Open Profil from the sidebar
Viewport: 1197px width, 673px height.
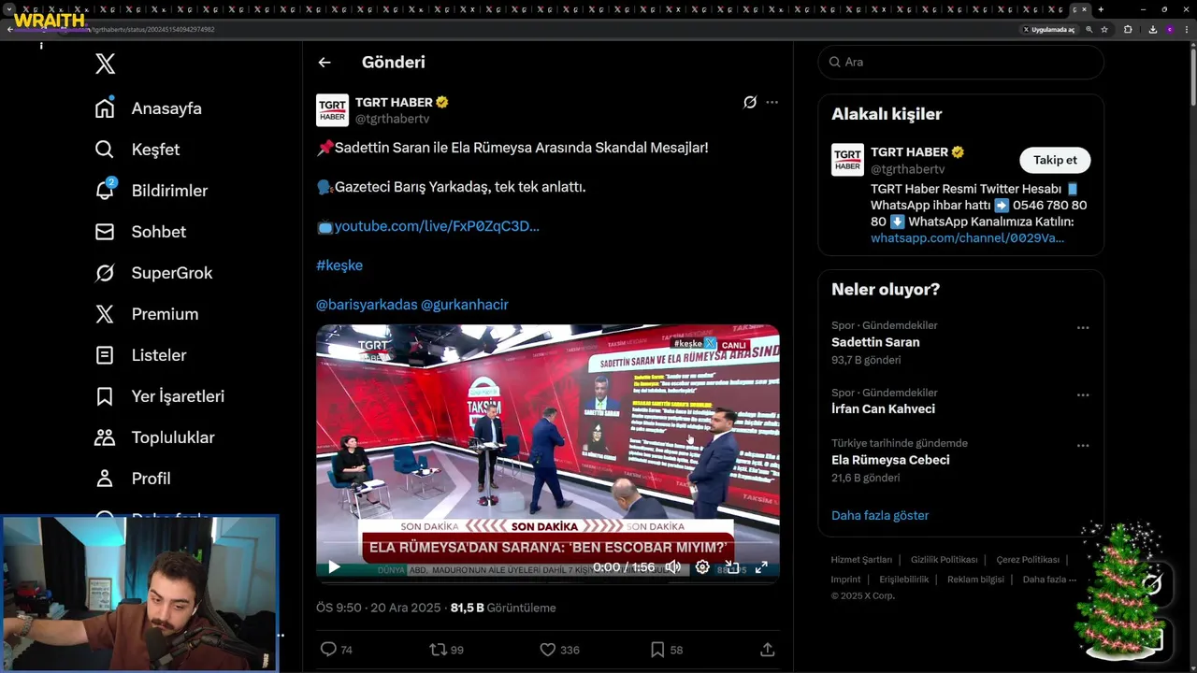pyautogui.click(x=132, y=479)
